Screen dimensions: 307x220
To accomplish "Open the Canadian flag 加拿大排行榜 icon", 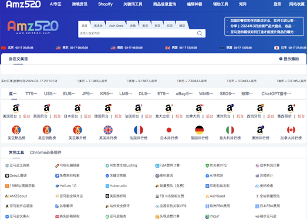I will coord(291,130).
